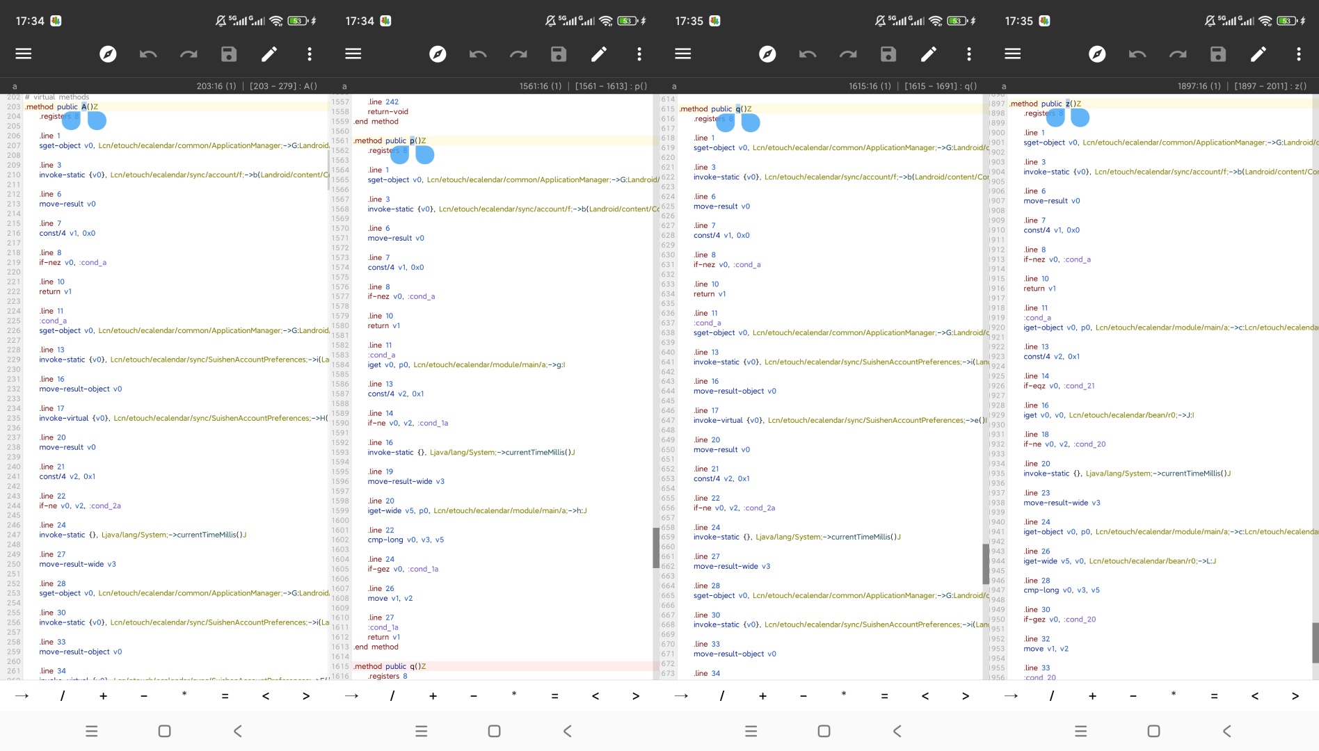Open the hamburger menu in the z()Z editor screen
Viewport: 1319px width, 751px height.
pyautogui.click(x=1013, y=54)
